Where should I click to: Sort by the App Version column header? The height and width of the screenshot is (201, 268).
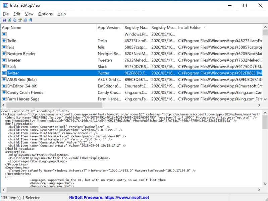tap(110, 27)
